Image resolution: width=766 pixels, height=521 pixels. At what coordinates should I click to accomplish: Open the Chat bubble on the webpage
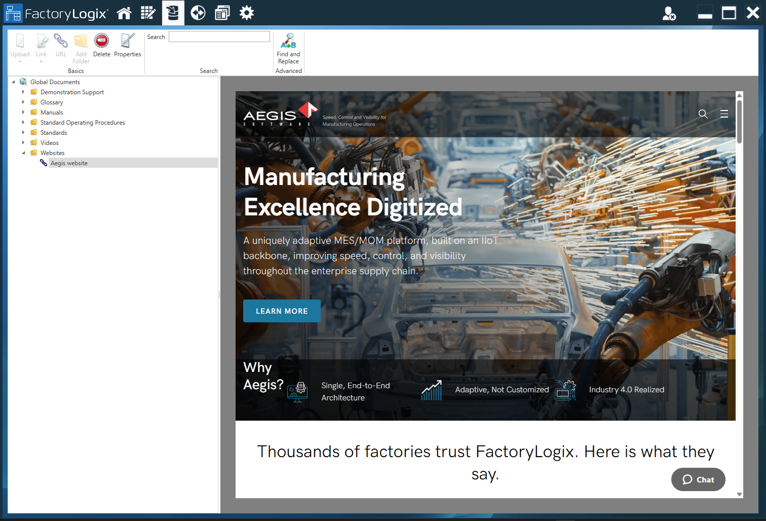698,479
